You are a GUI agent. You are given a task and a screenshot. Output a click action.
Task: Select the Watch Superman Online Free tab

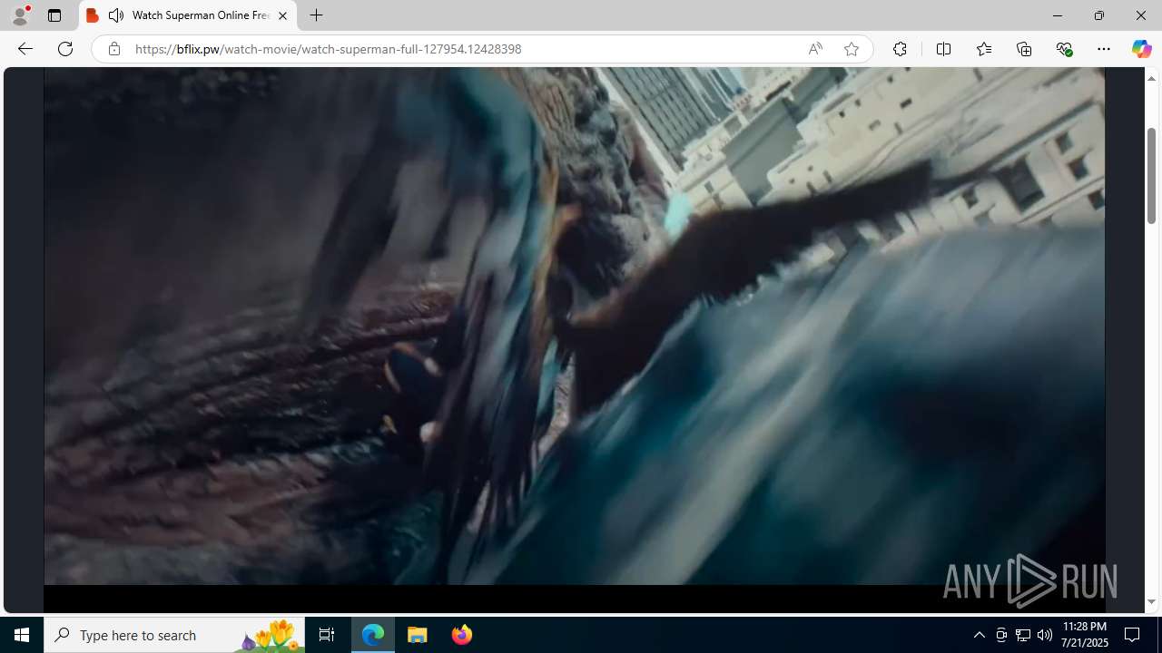(188, 15)
